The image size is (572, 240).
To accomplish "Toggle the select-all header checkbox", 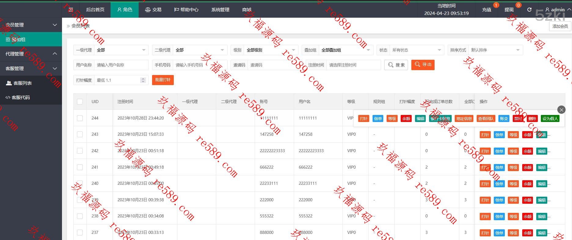I will click(80, 102).
